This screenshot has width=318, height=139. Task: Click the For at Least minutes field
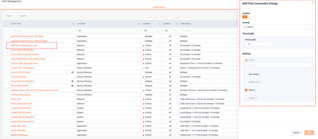[260, 44]
